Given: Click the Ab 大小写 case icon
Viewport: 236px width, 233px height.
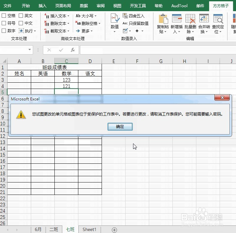Looking at the screenshot, I should click(78, 16).
